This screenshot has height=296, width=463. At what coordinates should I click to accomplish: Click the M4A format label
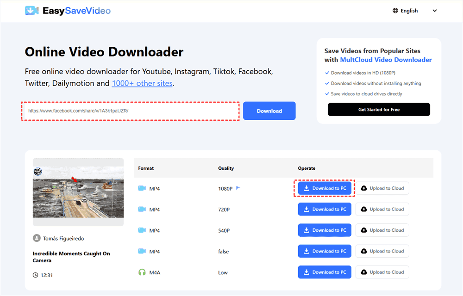coord(155,272)
